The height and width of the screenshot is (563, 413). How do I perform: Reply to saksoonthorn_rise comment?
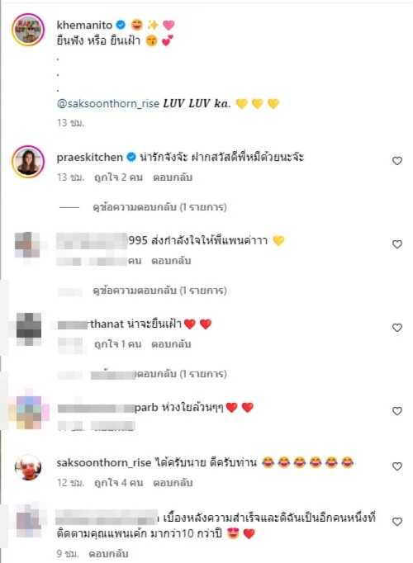point(173,483)
